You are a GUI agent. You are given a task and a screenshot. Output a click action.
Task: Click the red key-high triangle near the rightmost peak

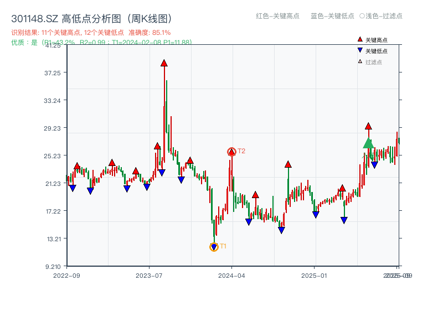(x=368, y=126)
